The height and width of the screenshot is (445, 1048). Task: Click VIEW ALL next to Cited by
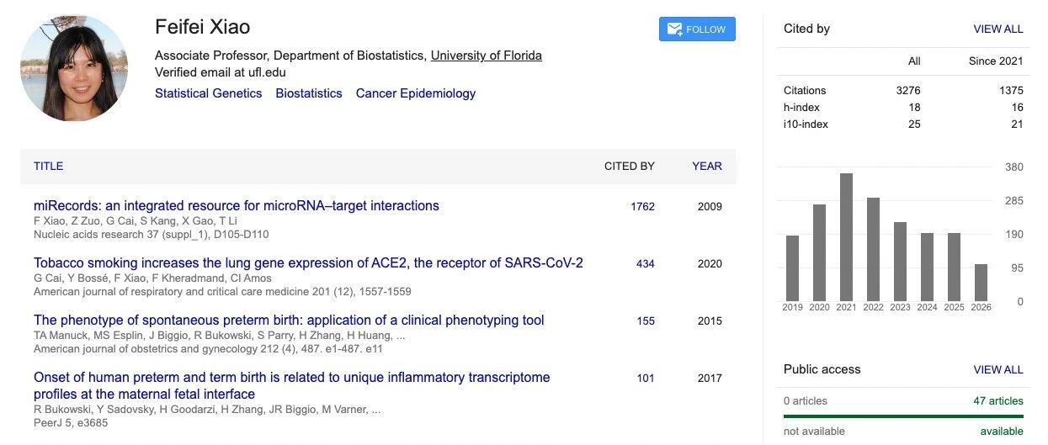998,29
